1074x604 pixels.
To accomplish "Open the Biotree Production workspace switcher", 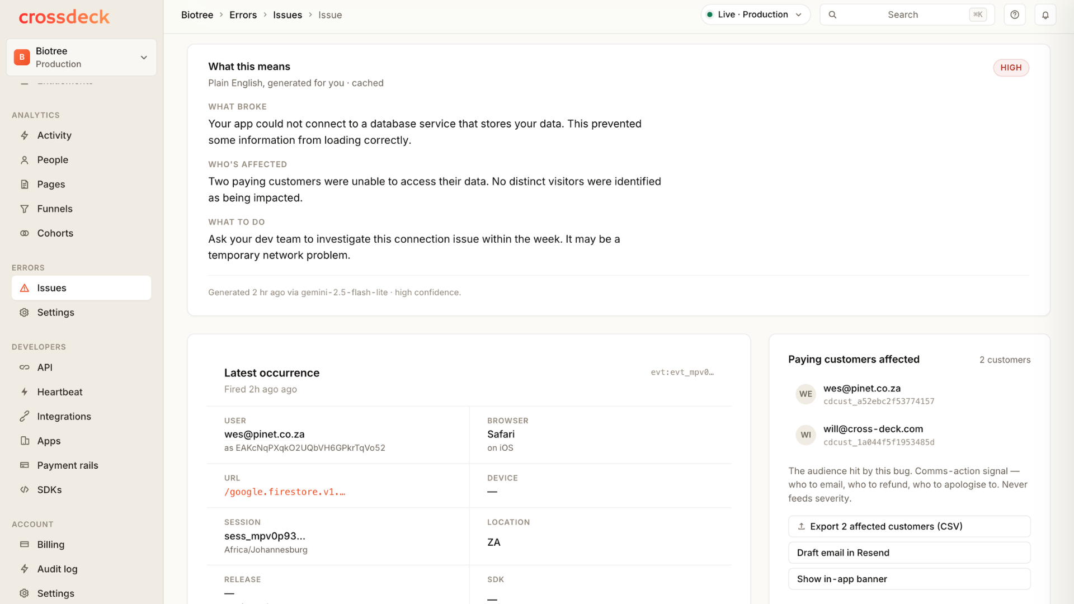I will pos(81,57).
